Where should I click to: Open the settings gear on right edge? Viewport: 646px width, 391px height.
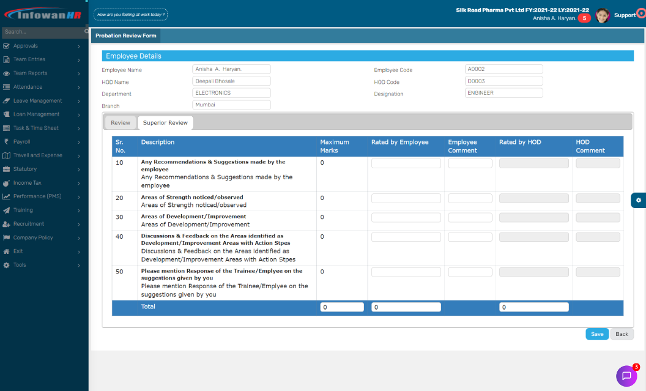638,200
